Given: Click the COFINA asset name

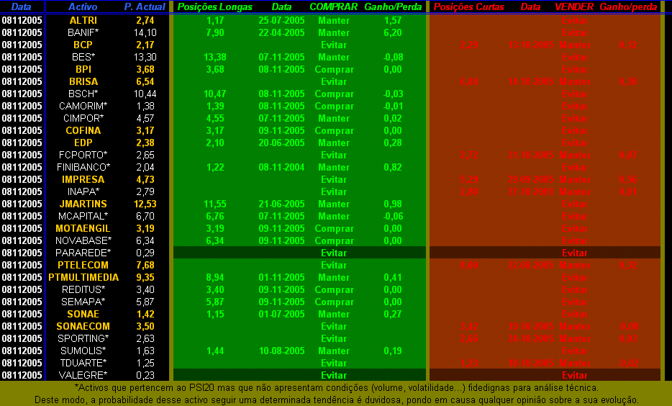Looking at the screenshot, I should click(83, 130).
